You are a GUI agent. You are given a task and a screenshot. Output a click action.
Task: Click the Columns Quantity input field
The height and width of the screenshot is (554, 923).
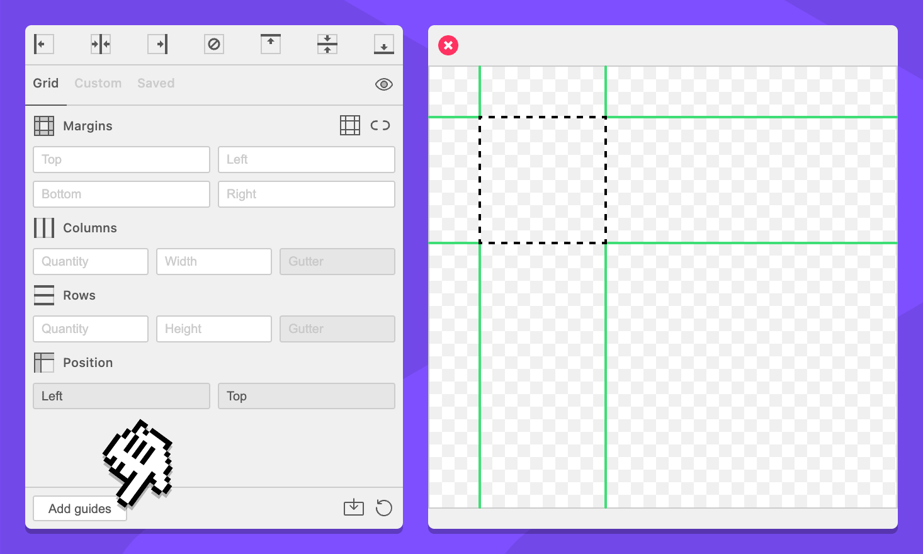91,262
